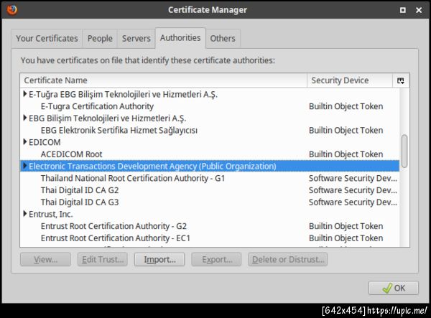Switch to Your Certificates tab
431x318 pixels.
click(47, 39)
